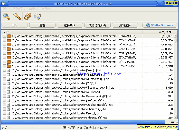Click file icon of chrono24[1].txt row
179x130 pixels.
coord(8,117)
